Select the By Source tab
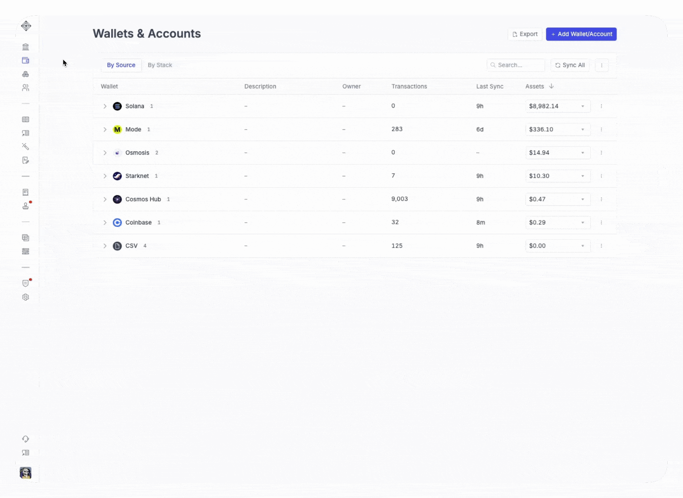 [121, 65]
